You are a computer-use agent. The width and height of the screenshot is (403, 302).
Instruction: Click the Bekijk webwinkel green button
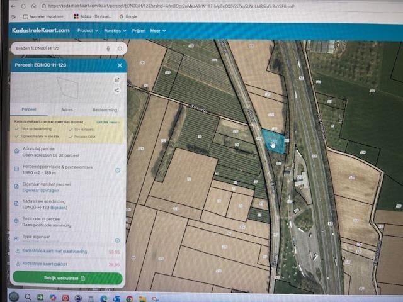point(67,278)
